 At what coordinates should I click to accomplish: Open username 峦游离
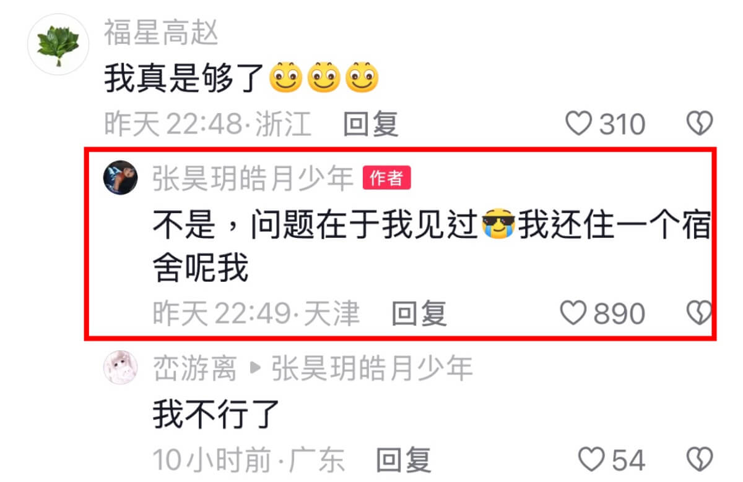point(195,369)
